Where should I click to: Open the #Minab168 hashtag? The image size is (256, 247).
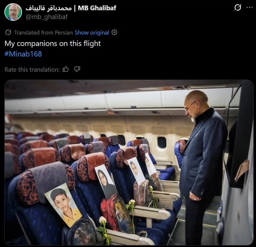click(x=23, y=54)
